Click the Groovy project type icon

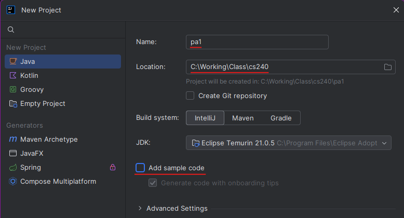[13, 89]
